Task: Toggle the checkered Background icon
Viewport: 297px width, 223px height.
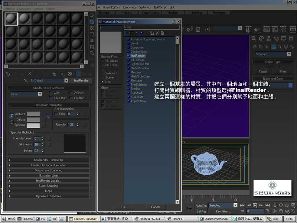Action: (92, 28)
